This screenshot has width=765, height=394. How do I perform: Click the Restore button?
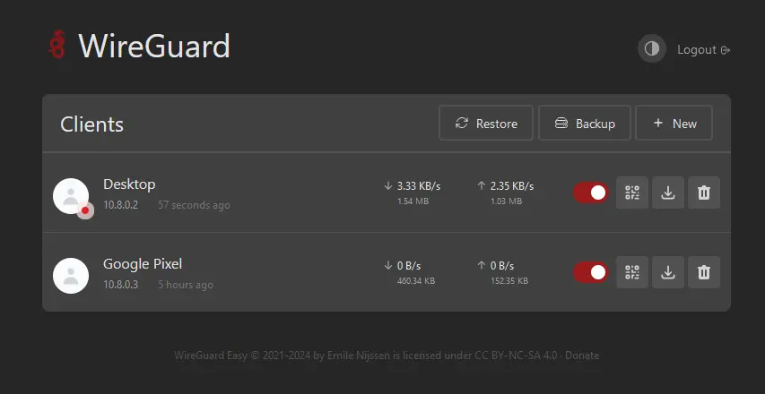pos(486,124)
